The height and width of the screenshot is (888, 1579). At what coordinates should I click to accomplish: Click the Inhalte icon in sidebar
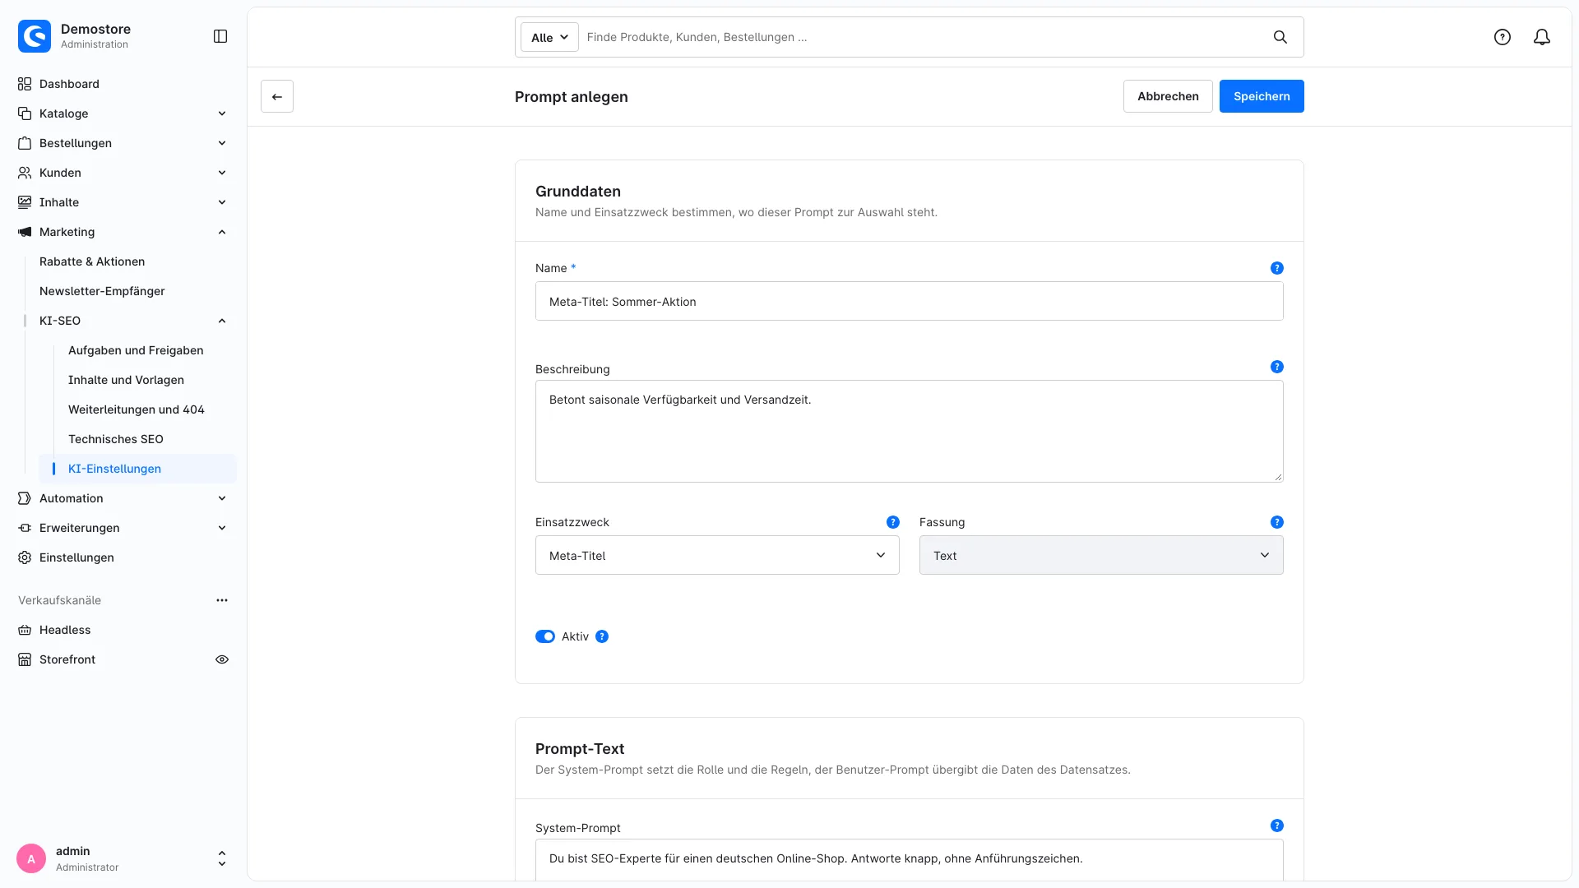[x=25, y=202]
